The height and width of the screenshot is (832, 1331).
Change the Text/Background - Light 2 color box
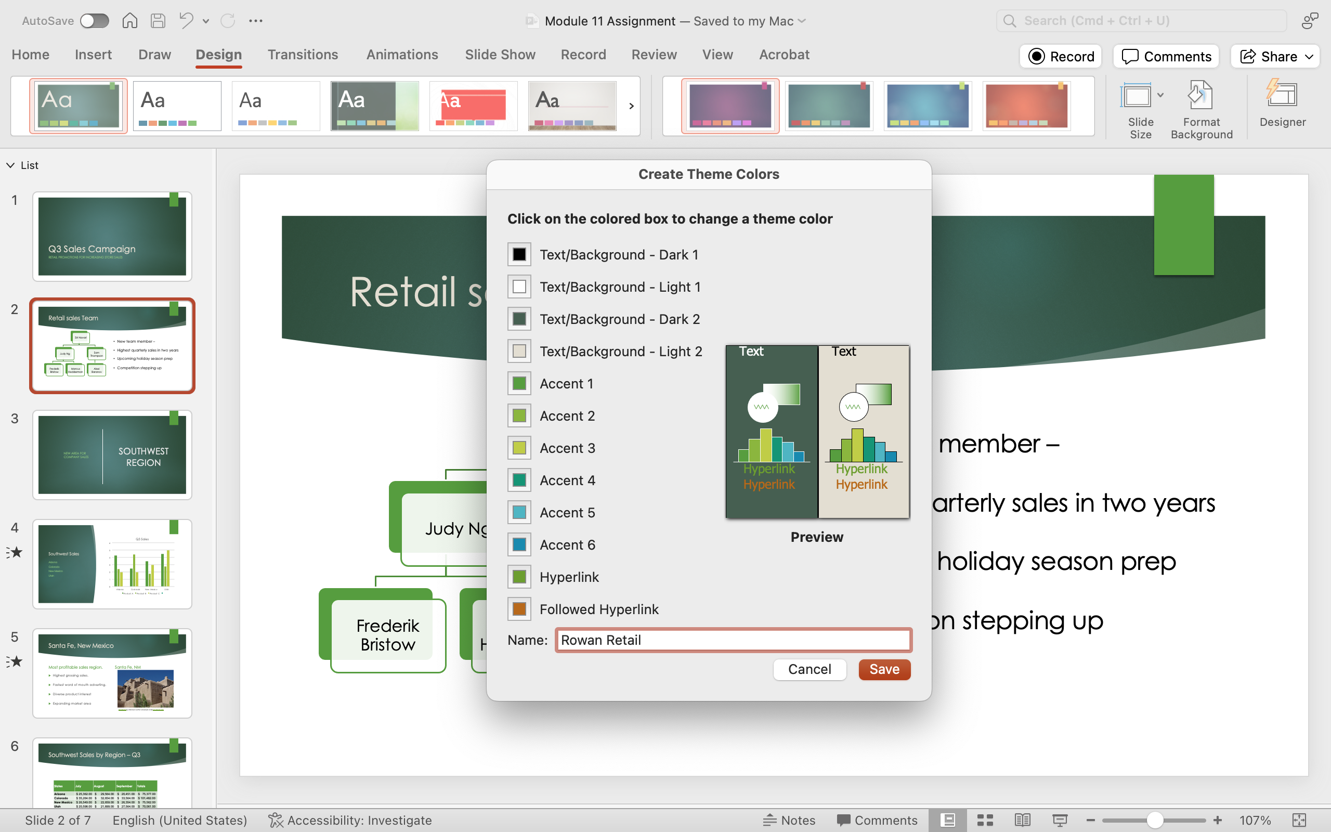519,351
